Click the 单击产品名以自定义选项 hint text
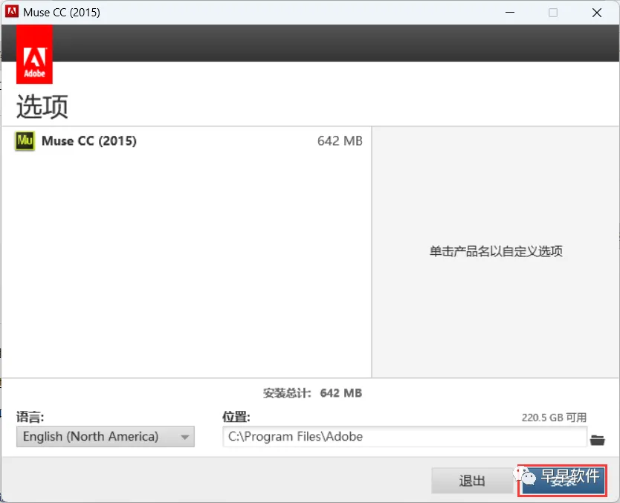The image size is (620, 503). click(x=496, y=251)
